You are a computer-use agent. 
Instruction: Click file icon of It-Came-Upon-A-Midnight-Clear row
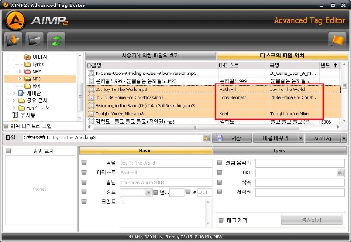pos(92,73)
